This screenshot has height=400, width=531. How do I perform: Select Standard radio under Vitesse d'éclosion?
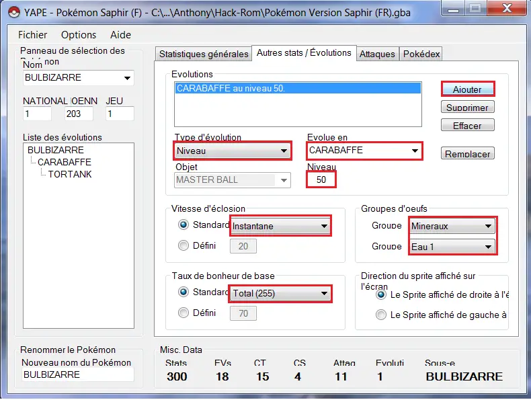click(x=183, y=225)
